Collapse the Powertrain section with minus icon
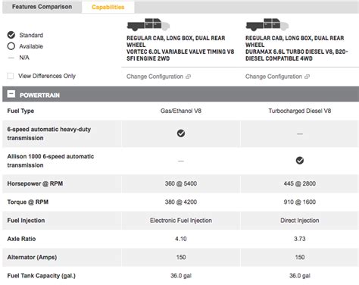Image resolution: width=359 pixels, height=285 pixels. point(11,94)
